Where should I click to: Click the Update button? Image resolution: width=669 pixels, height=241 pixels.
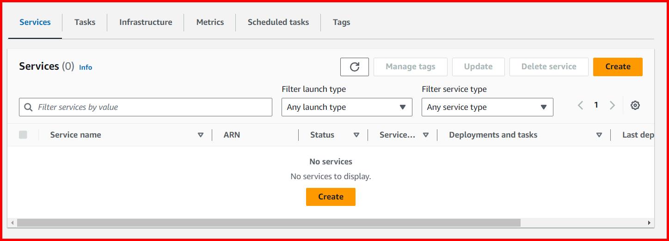coord(478,66)
